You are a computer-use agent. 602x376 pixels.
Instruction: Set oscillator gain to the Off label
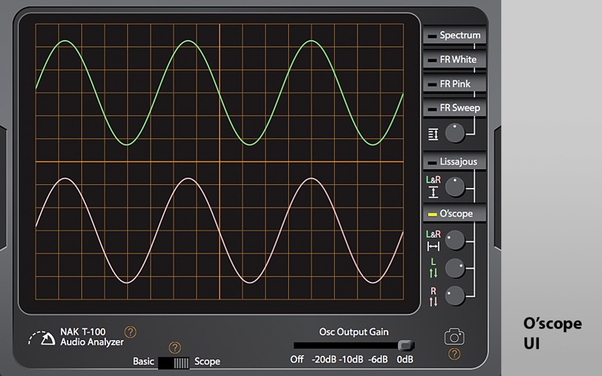point(296,359)
